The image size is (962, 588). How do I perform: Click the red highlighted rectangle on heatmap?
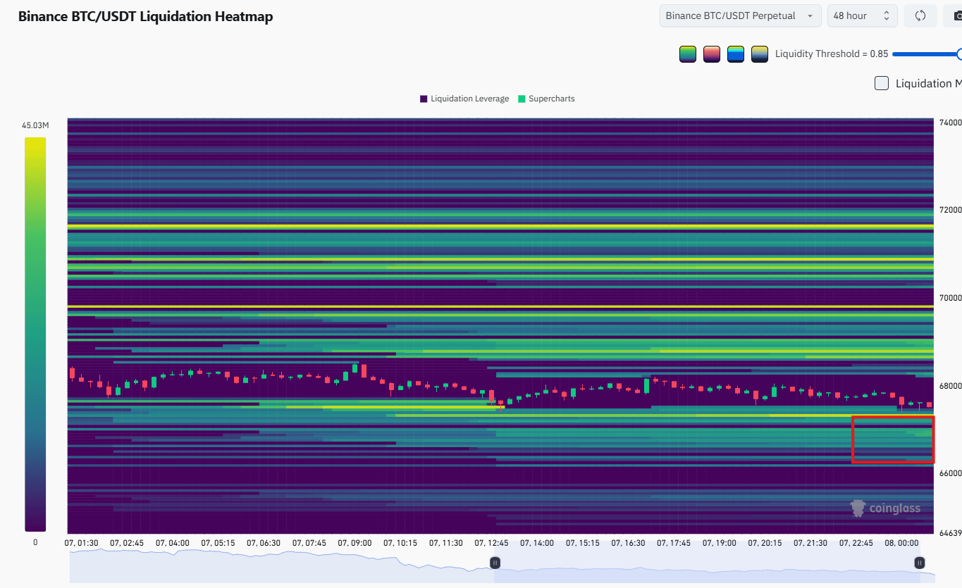tap(893, 439)
